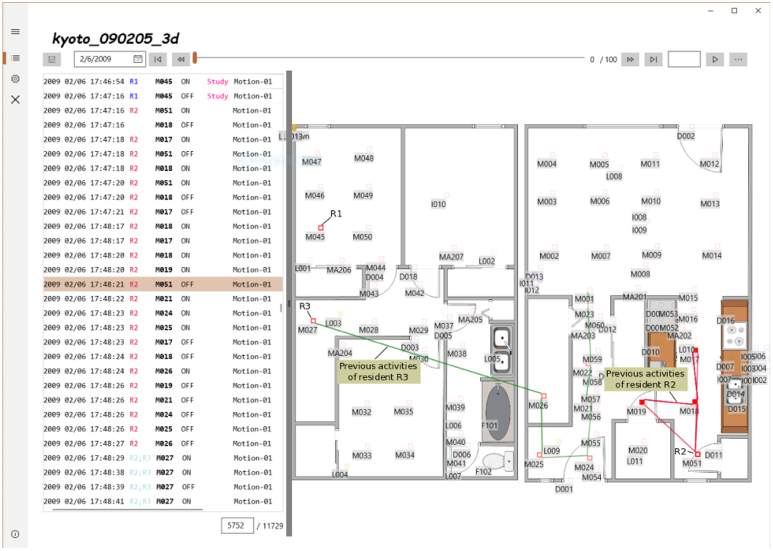773x551 pixels.
Task: Open the hamburger navigation menu
Action: click(15, 32)
